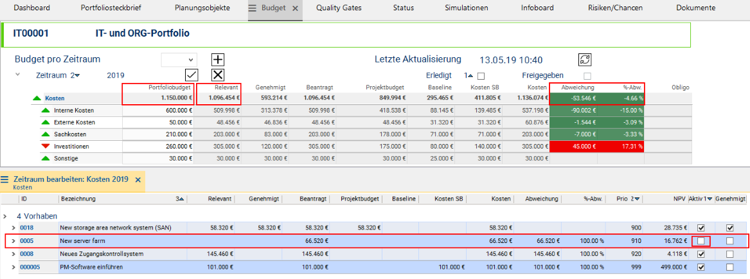Close the Zeitraum bearbeiten panel

coord(138,179)
